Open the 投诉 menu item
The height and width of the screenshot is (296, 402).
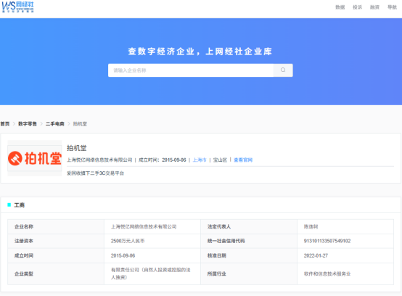pyautogui.click(x=357, y=7)
